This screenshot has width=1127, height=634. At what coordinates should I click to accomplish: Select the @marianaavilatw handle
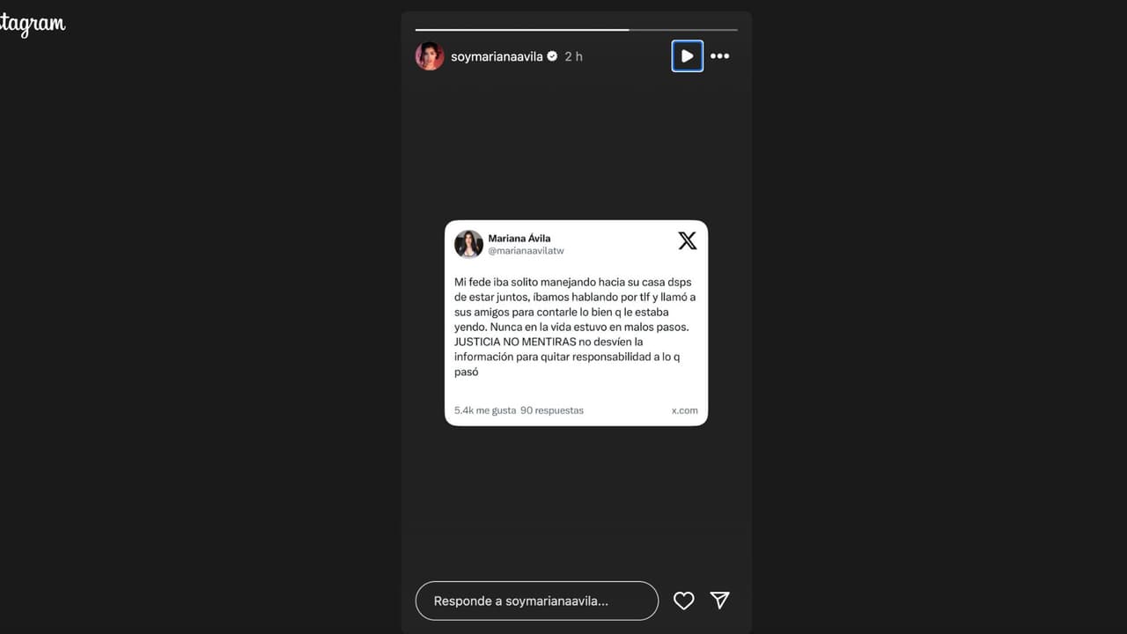(x=526, y=251)
